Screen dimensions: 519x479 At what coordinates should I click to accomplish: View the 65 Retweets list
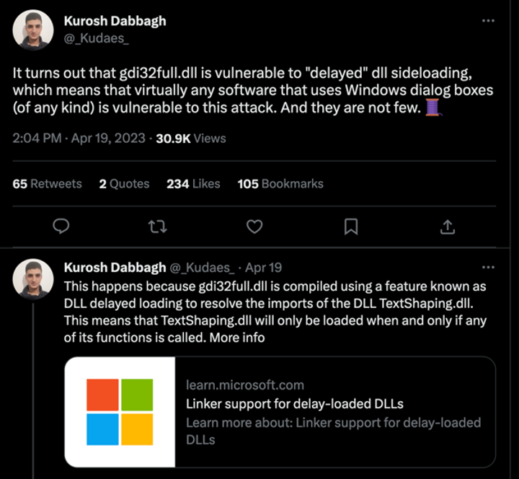coord(47,184)
